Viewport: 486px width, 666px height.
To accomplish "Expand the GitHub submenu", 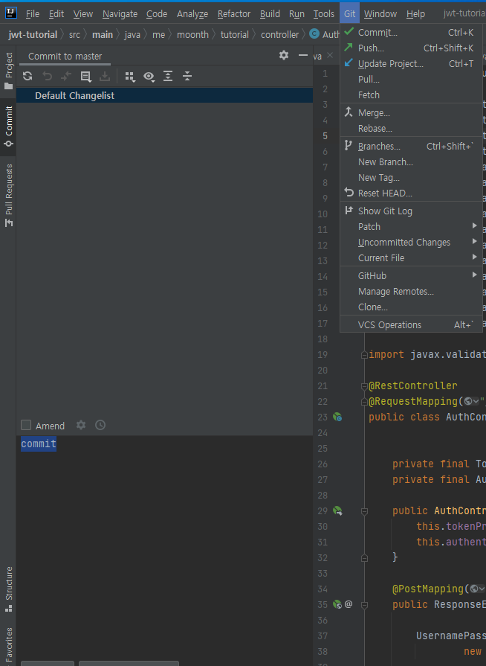I will tap(412, 275).
